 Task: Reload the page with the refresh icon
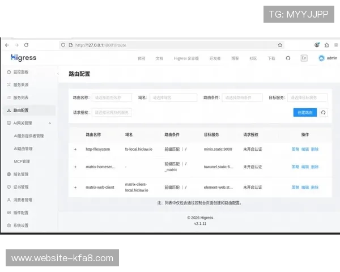click(27, 45)
